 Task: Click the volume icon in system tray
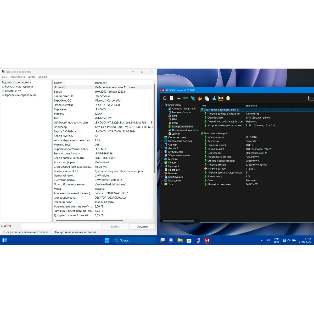click(289, 240)
